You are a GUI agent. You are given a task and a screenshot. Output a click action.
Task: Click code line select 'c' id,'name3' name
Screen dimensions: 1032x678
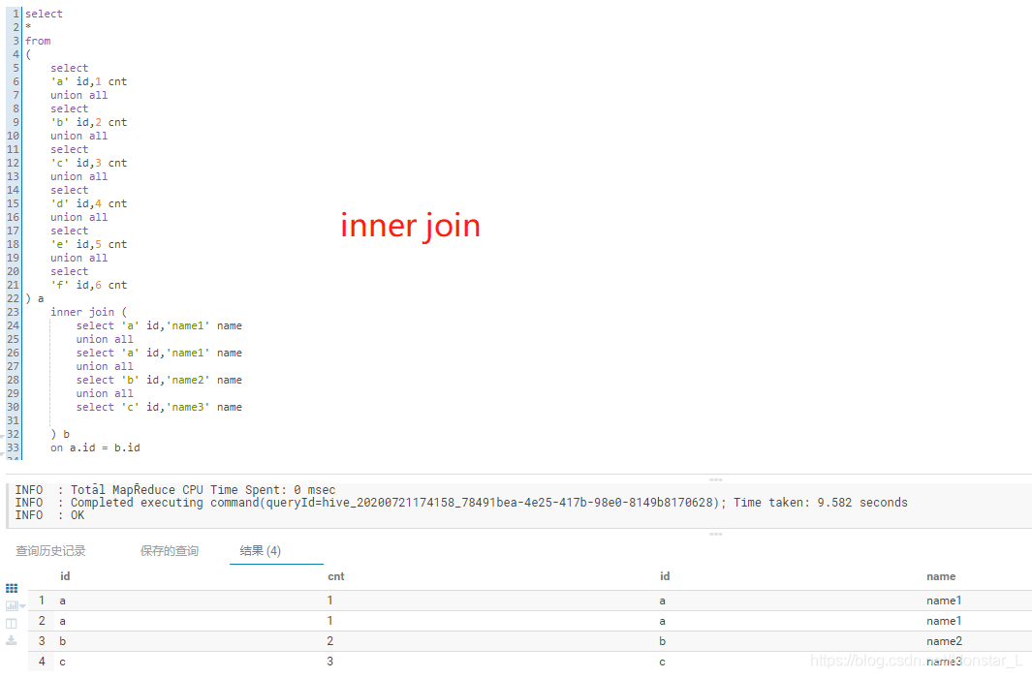click(x=159, y=407)
